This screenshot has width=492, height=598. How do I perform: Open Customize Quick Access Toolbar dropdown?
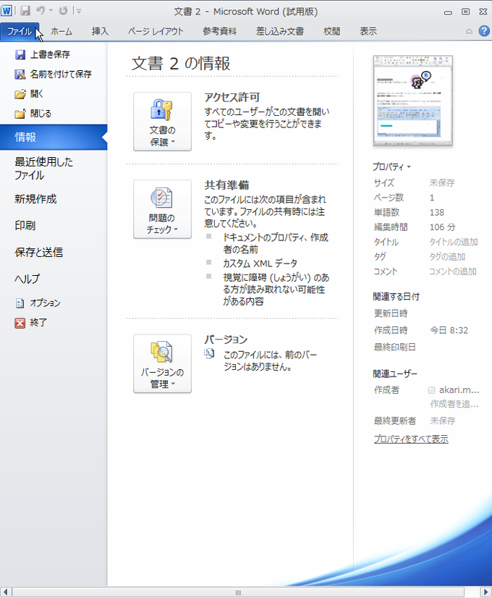79,11
